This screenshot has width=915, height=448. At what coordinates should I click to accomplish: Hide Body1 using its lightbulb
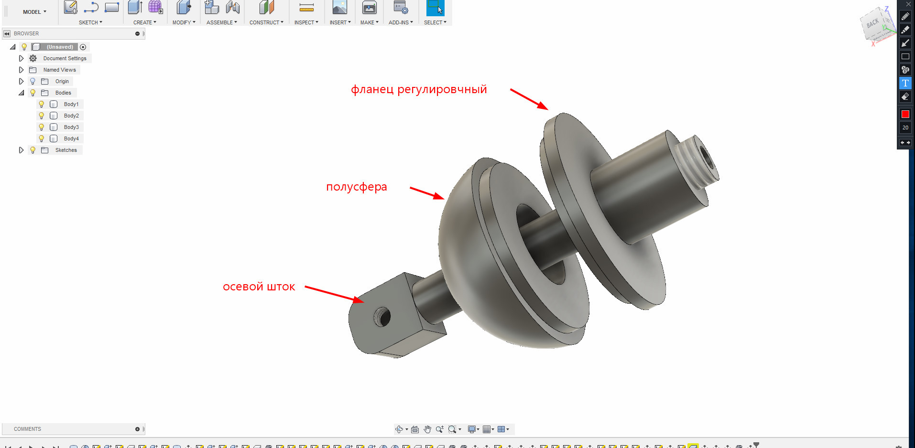tap(42, 104)
